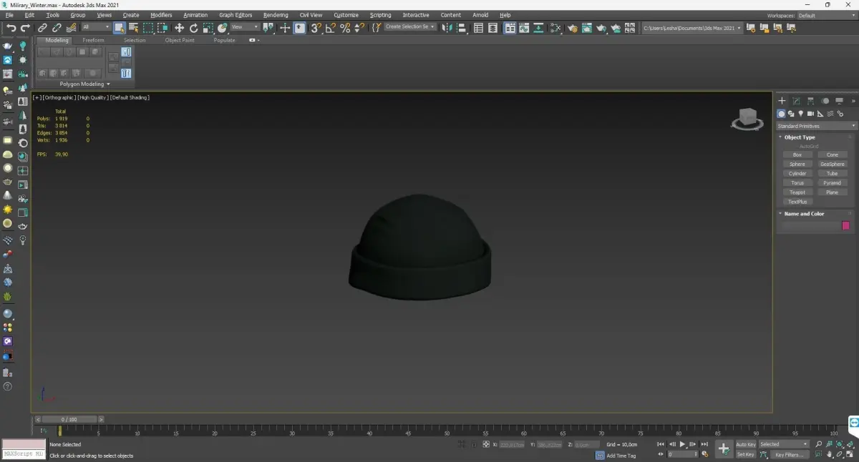Activate the Select and Move tool

click(x=179, y=28)
